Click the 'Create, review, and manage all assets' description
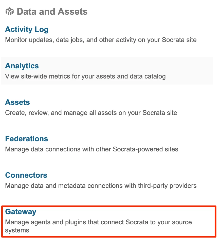Screen dimensions: 220x238 [91, 113]
